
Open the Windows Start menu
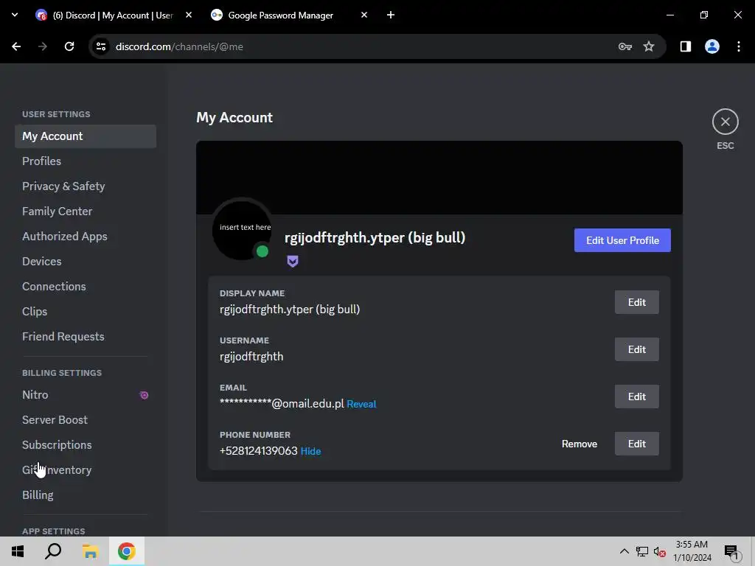[18, 551]
